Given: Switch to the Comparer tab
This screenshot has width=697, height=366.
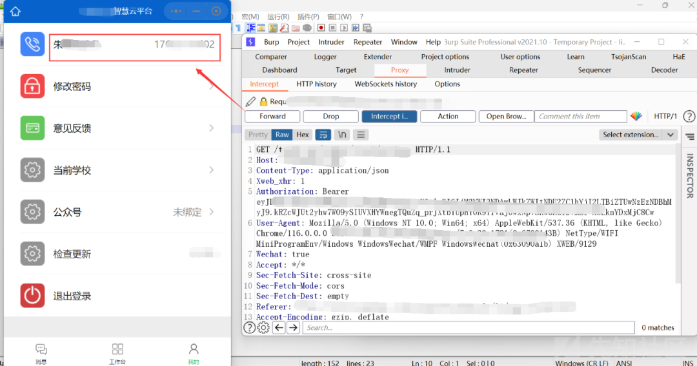Looking at the screenshot, I should click(x=270, y=57).
